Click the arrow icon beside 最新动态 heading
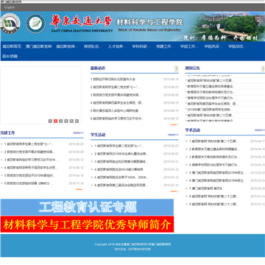The image size is (265, 265). click(x=176, y=68)
